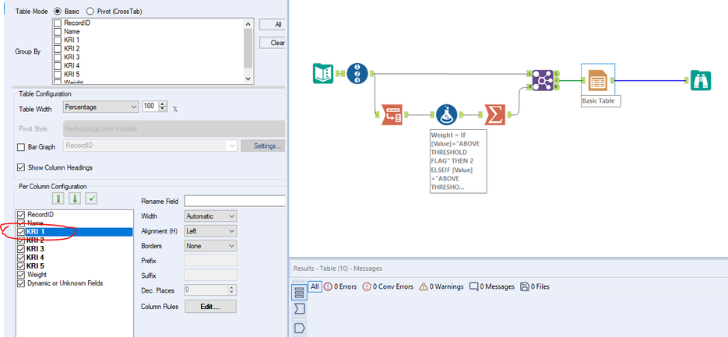Screen dimensions: 728x337
Task: Open the Width Automatic dropdown
Action: coord(211,216)
